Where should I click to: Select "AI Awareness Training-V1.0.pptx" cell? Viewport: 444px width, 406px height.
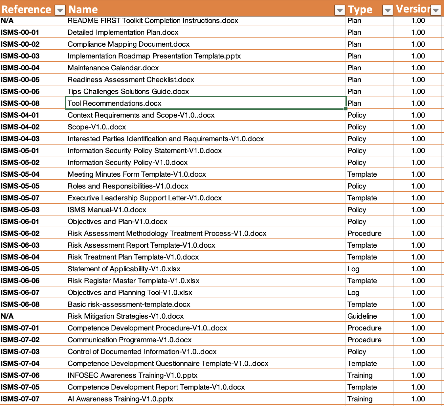tap(206, 399)
